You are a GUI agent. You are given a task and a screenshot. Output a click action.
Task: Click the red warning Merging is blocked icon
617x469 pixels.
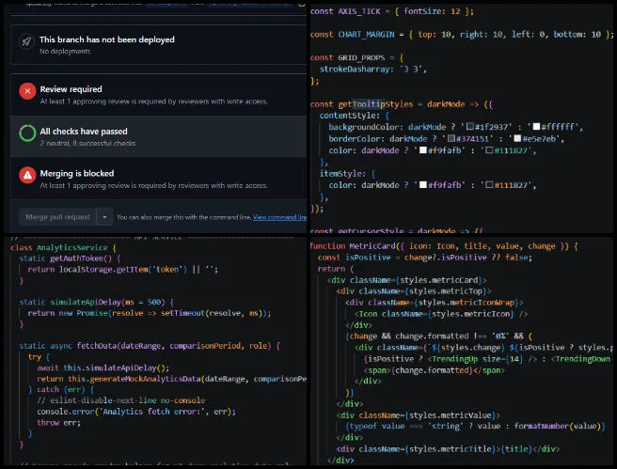click(x=27, y=176)
